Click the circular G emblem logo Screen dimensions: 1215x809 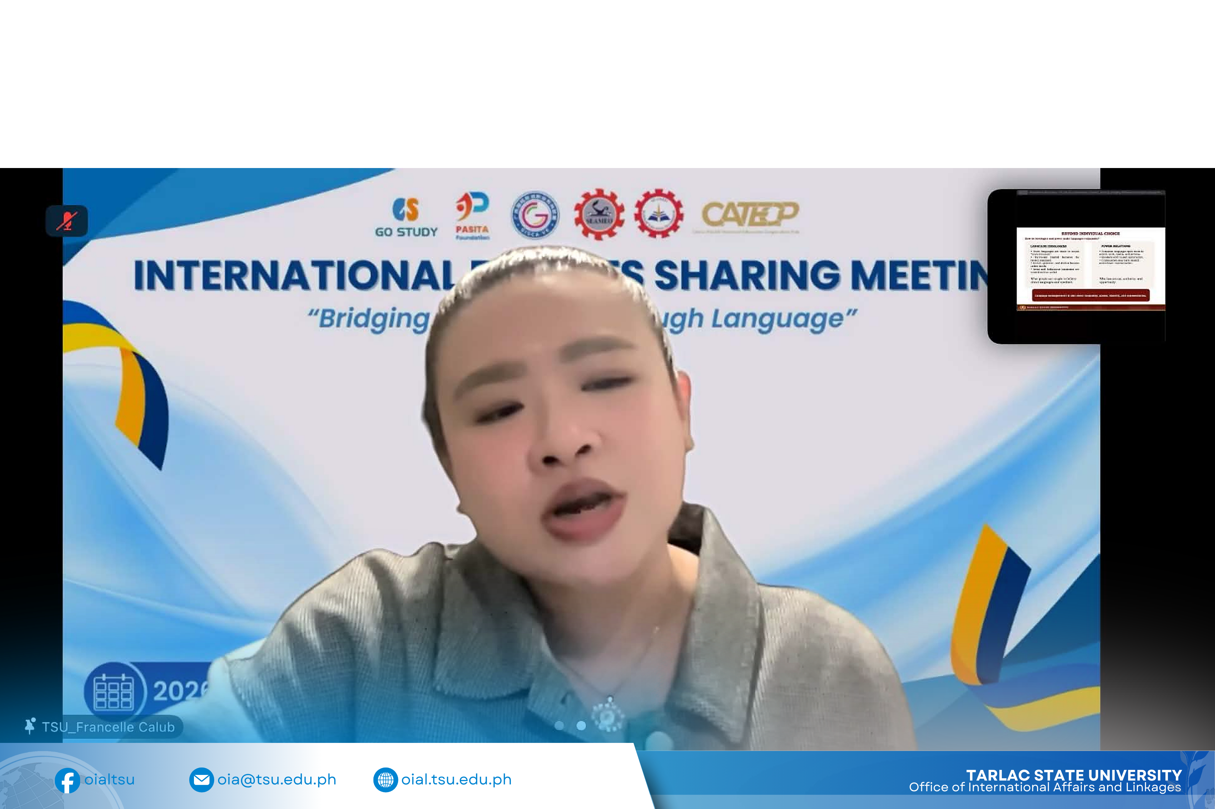coord(535,215)
